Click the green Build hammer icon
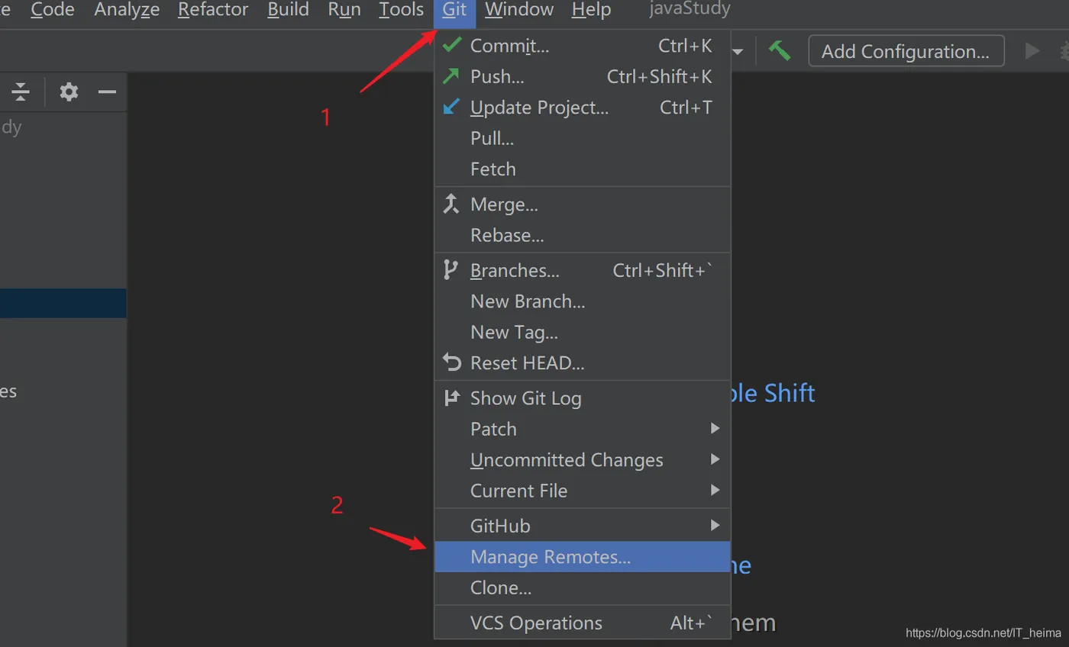This screenshot has width=1069, height=647. coord(779,51)
